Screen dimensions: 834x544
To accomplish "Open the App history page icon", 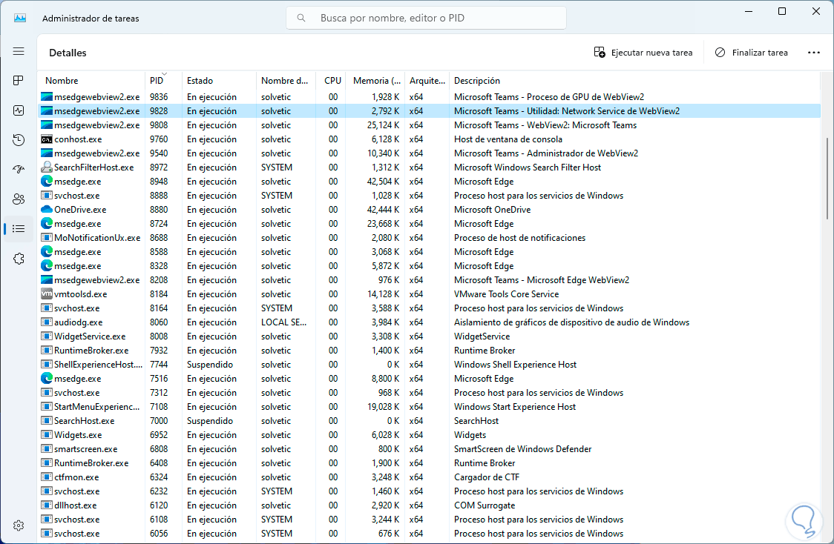I will click(19, 140).
